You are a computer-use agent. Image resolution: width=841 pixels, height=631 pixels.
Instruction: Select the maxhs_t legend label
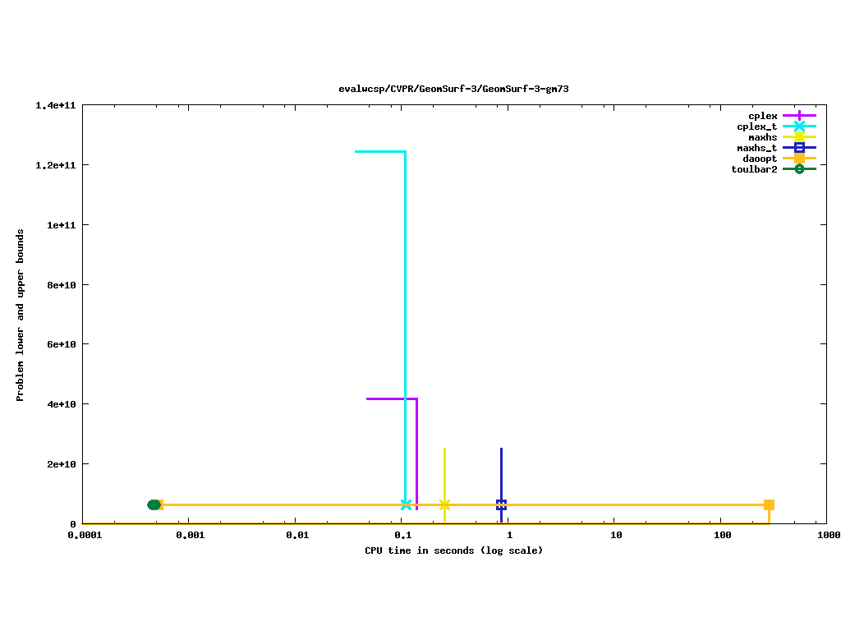(x=756, y=148)
